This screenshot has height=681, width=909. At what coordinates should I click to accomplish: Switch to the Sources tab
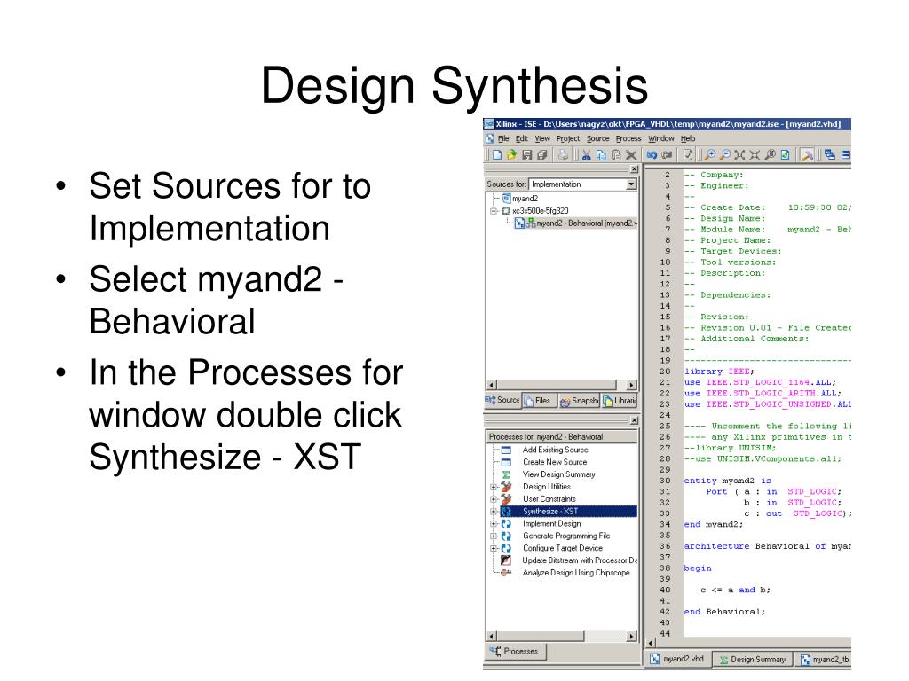[x=502, y=400]
